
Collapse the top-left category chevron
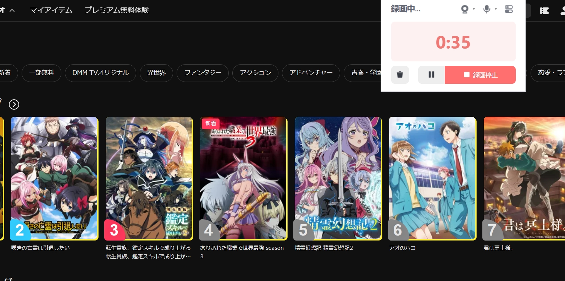[12, 10]
